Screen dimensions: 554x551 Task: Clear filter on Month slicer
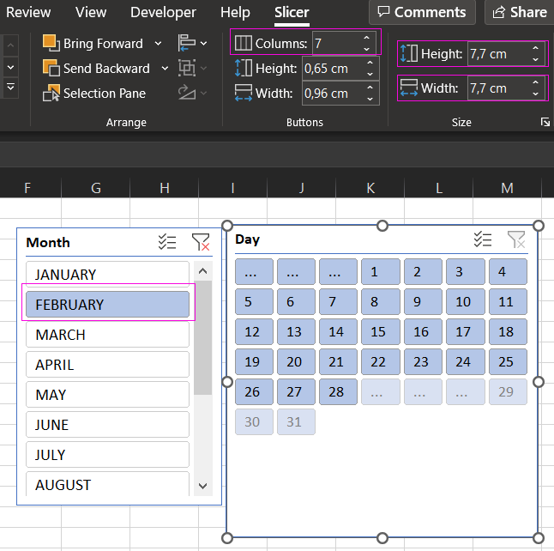tap(200, 242)
